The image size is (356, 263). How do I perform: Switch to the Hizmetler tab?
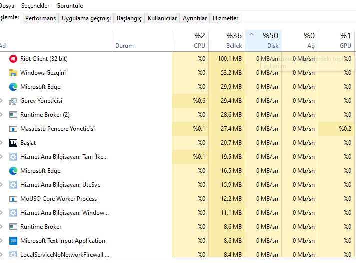pyautogui.click(x=225, y=18)
